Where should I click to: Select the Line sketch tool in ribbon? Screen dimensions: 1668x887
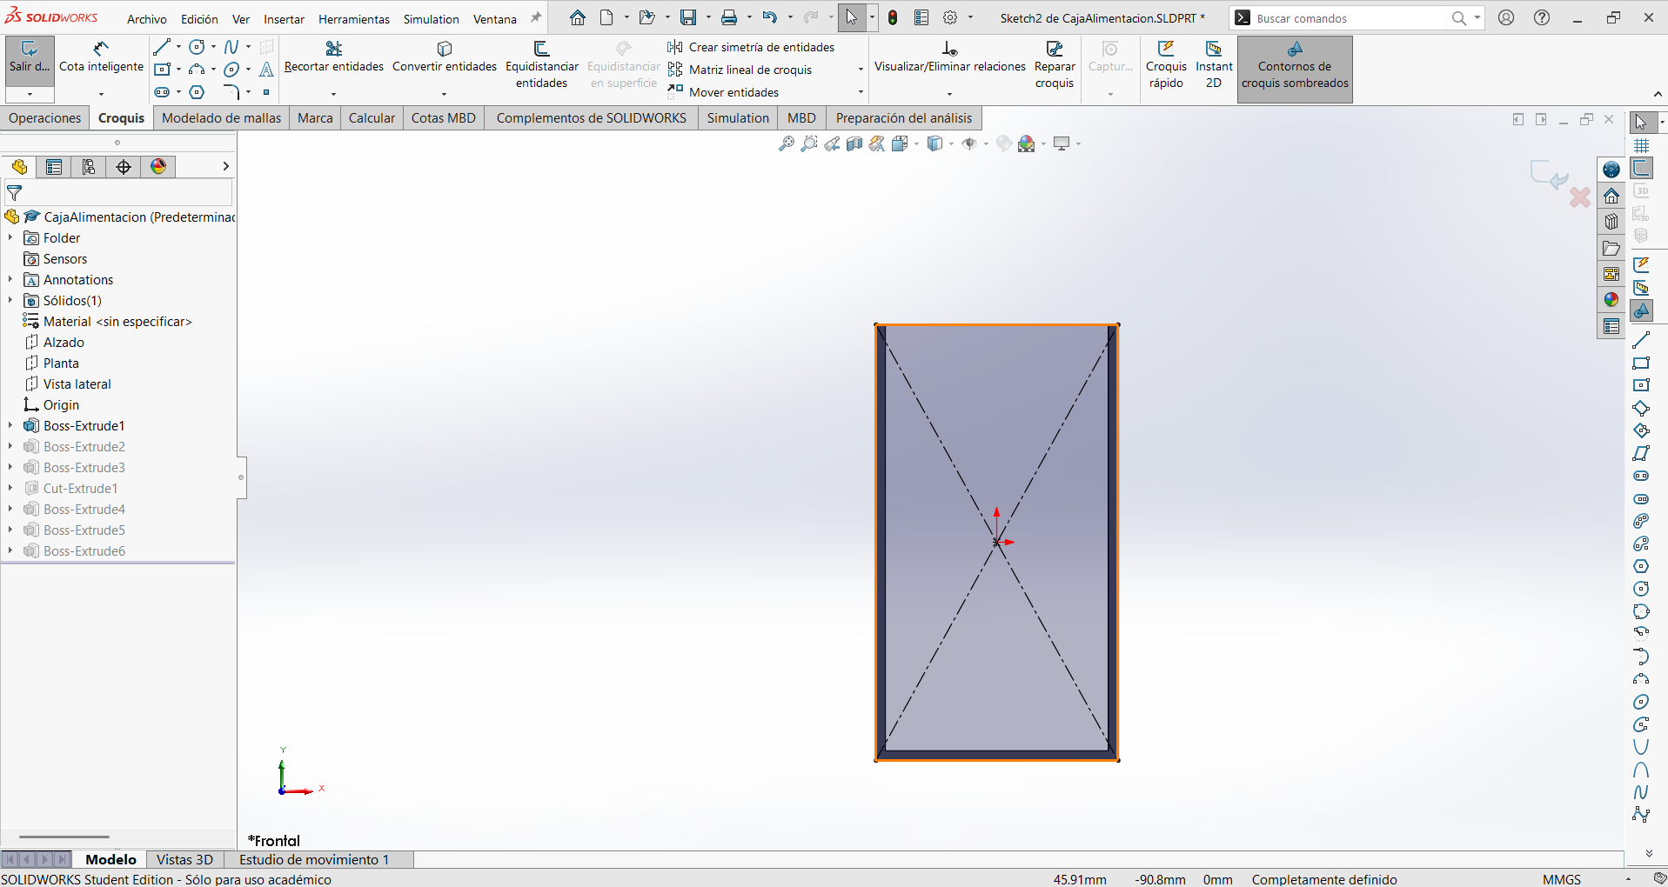(x=162, y=47)
